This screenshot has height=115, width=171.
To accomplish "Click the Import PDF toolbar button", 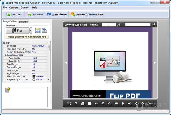I will (35, 14).
